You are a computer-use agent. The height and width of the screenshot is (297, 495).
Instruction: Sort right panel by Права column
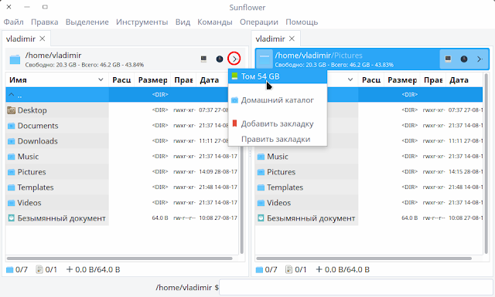click(433, 80)
